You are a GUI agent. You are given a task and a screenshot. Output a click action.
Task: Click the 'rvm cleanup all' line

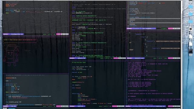77,40
